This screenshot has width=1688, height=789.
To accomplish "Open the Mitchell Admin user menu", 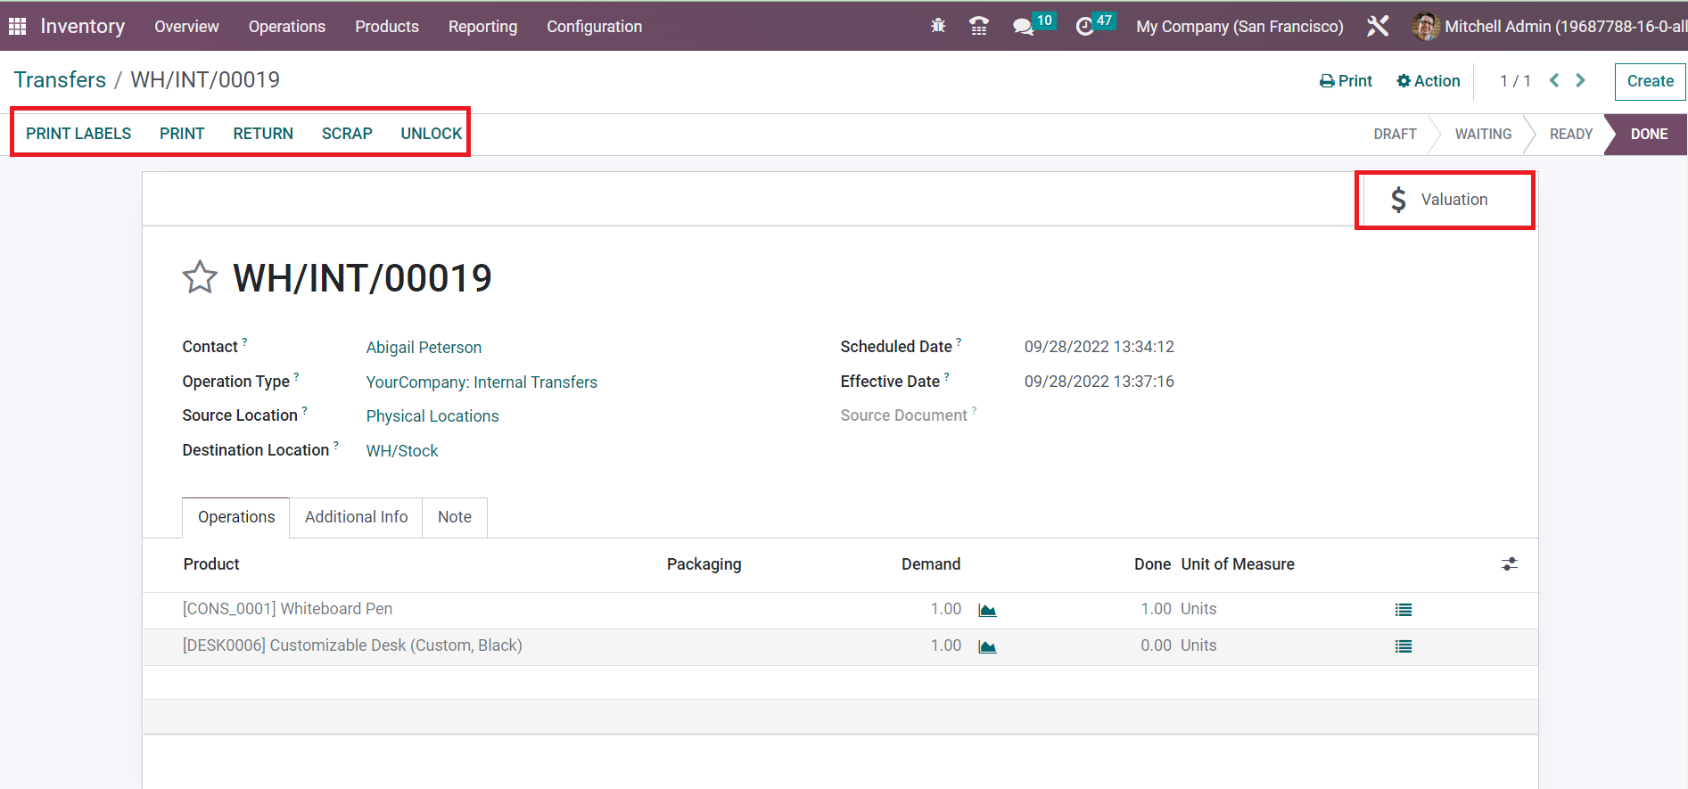I will (1550, 27).
